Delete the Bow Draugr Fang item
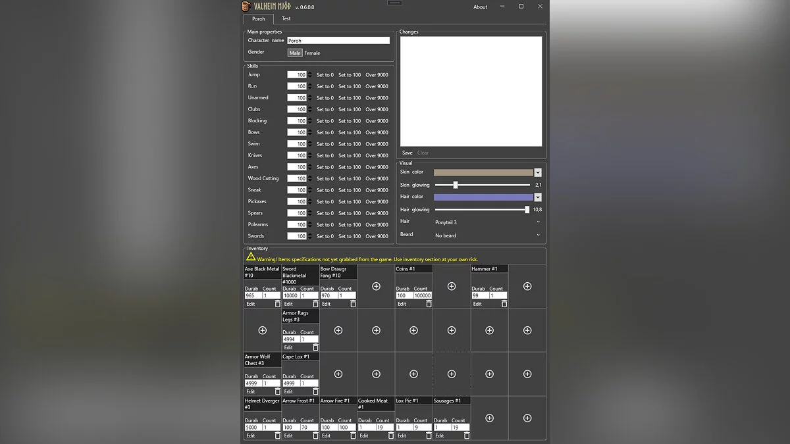Screen dimensions: 790x444 pyautogui.click(x=353, y=304)
